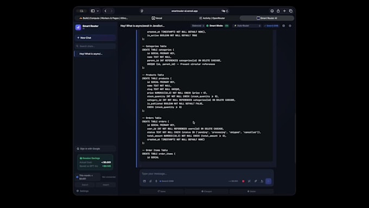Click the chat area vertical scrollbar
369x208 pixels.
(295, 138)
